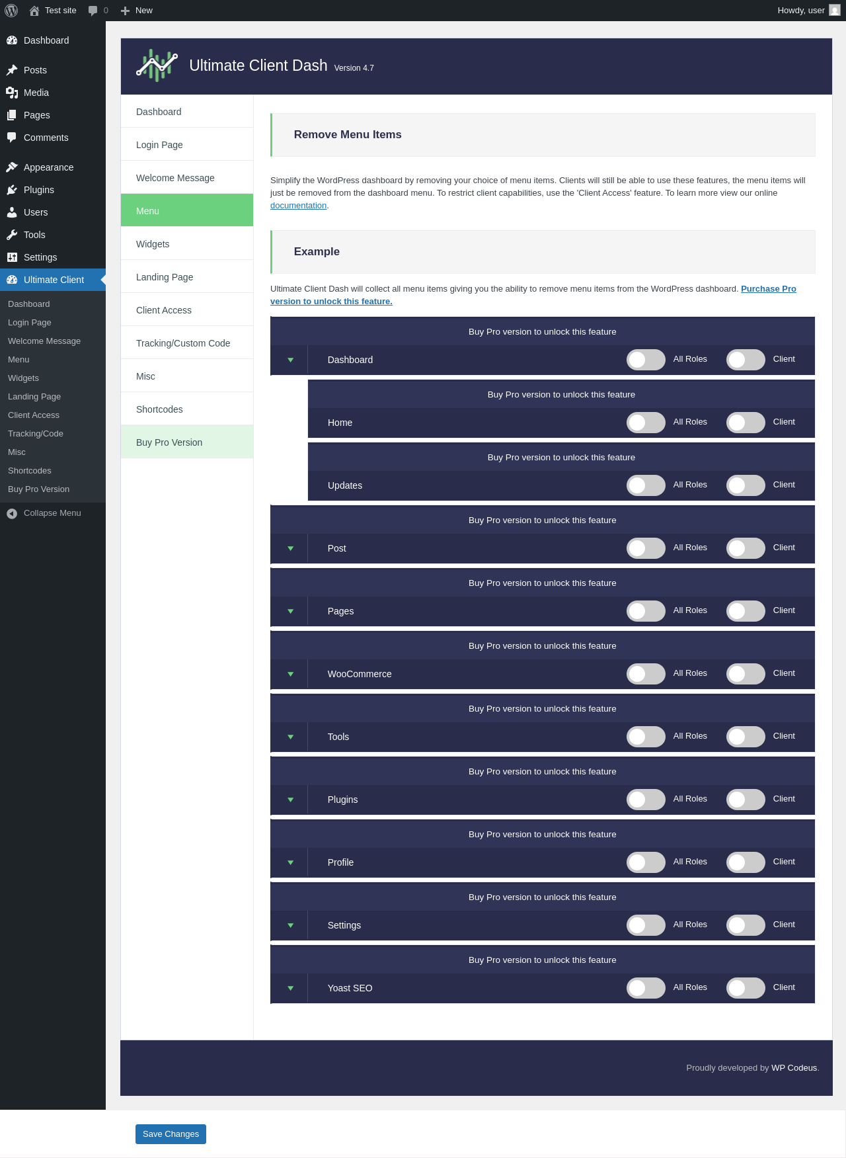Click the home icon beside Test site
Image resolution: width=846 pixels, height=1158 pixels.
pyautogui.click(x=34, y=11)
